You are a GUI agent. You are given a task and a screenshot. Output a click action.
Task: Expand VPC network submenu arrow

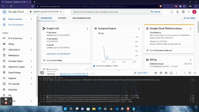click(31, 84)
